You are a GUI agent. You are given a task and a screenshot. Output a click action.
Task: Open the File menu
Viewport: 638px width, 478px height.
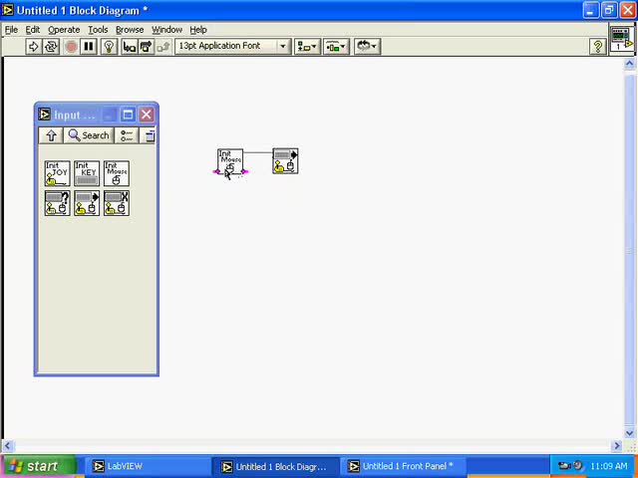[x=11, y=30]
